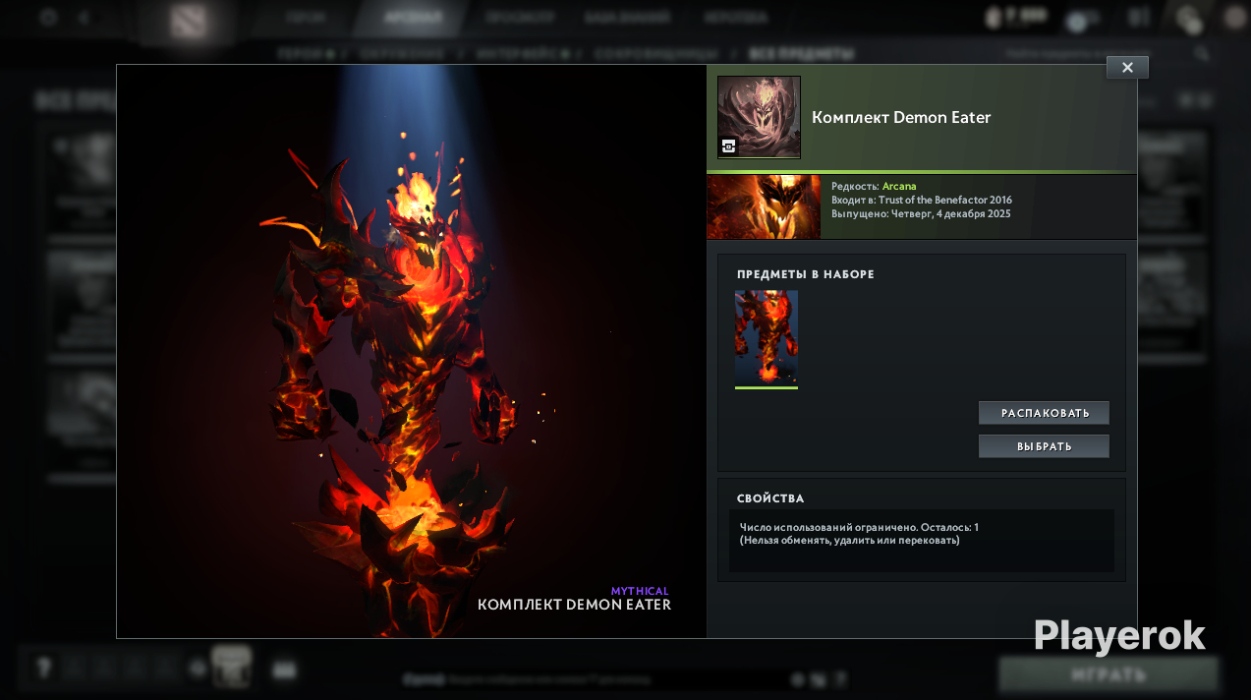1251x700 pixels.
Task: Click the 'КОМПЛЕКТ DEMON EATER' preview caption
Action: point(574,605)
